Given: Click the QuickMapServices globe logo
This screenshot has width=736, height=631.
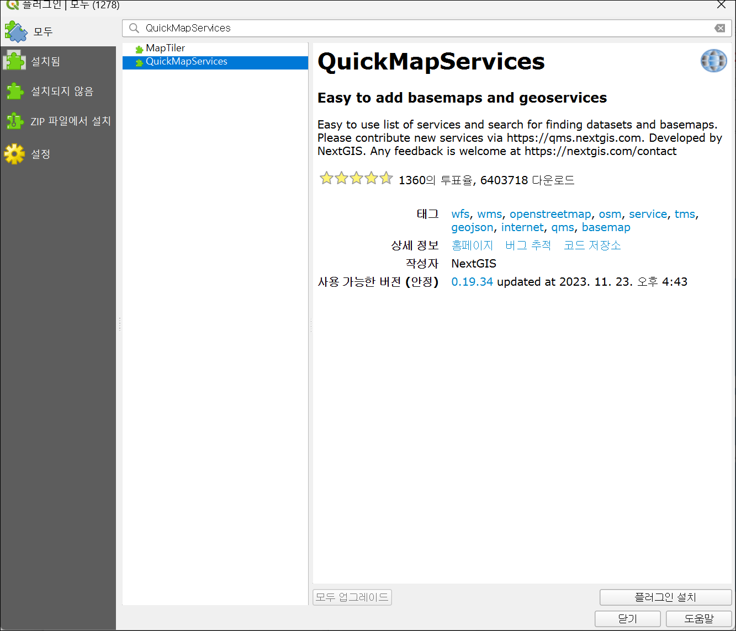Looking at the screenshot, I should coord(714,61).
